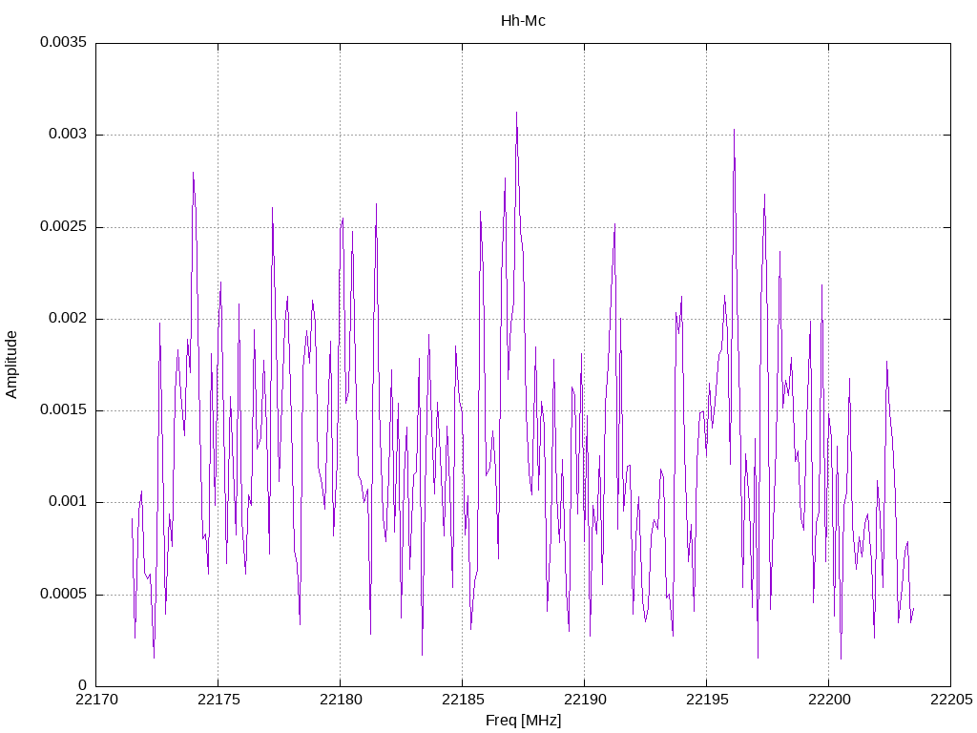The image size is (977, 733).
Task: Click the x-axis tick label 22170
Action: point(96,700)
